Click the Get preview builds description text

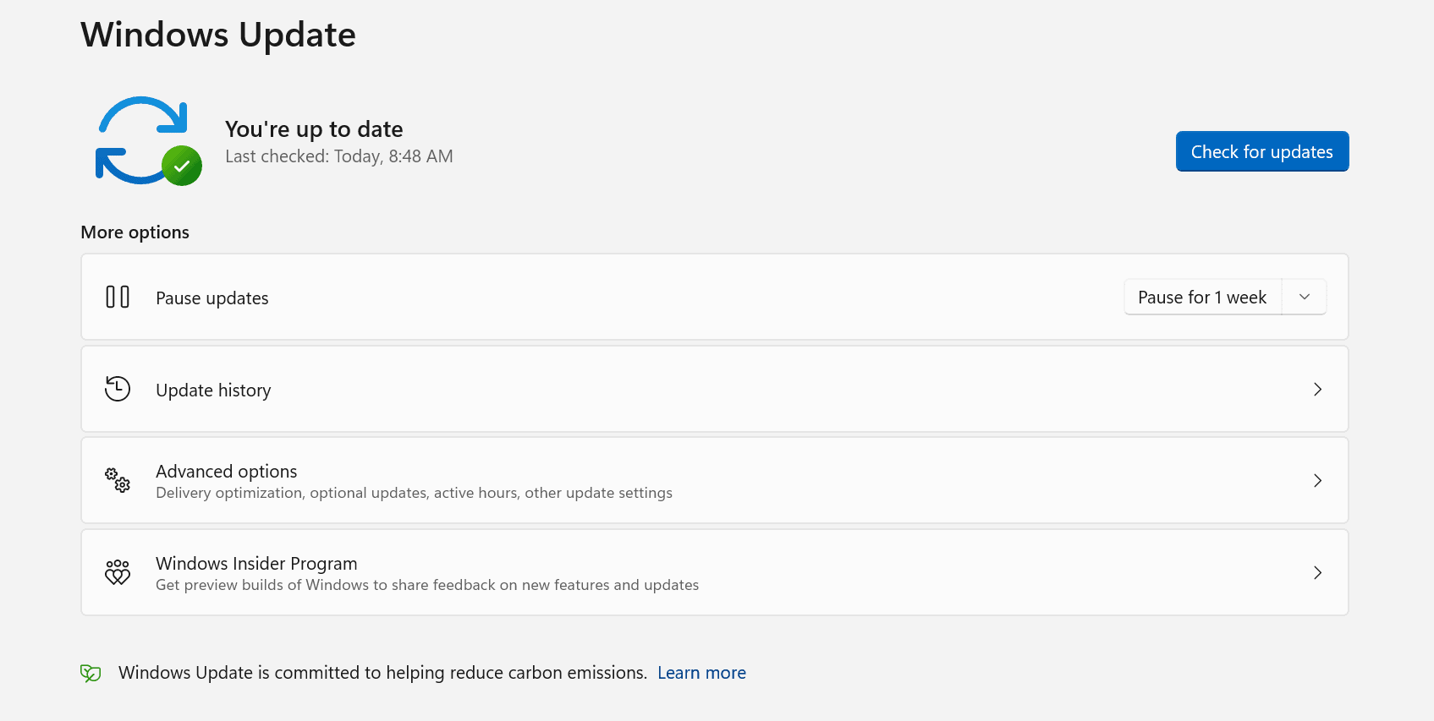click(x=427, y=585)
